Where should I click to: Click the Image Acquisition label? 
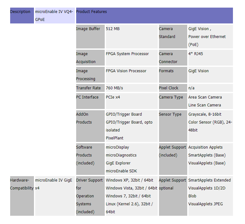click(90, 58)
